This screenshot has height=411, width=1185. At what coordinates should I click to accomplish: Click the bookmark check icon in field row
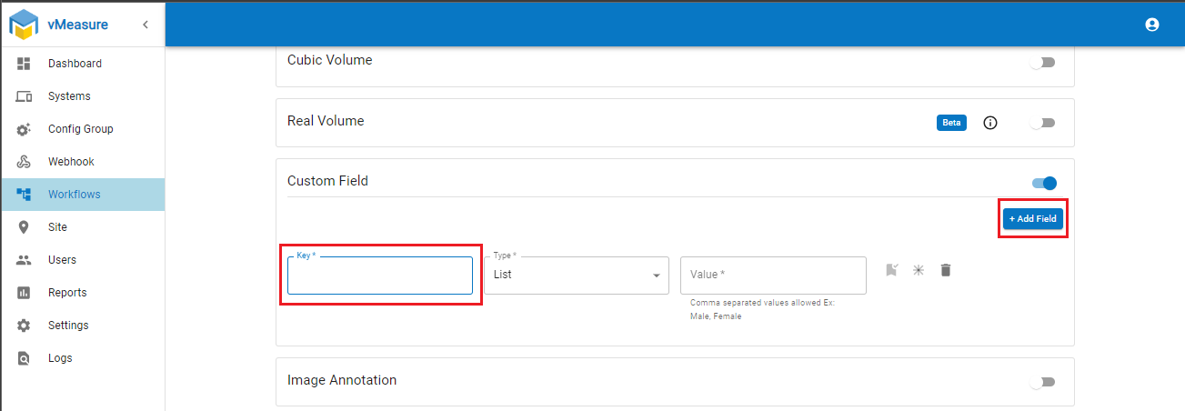892,270
